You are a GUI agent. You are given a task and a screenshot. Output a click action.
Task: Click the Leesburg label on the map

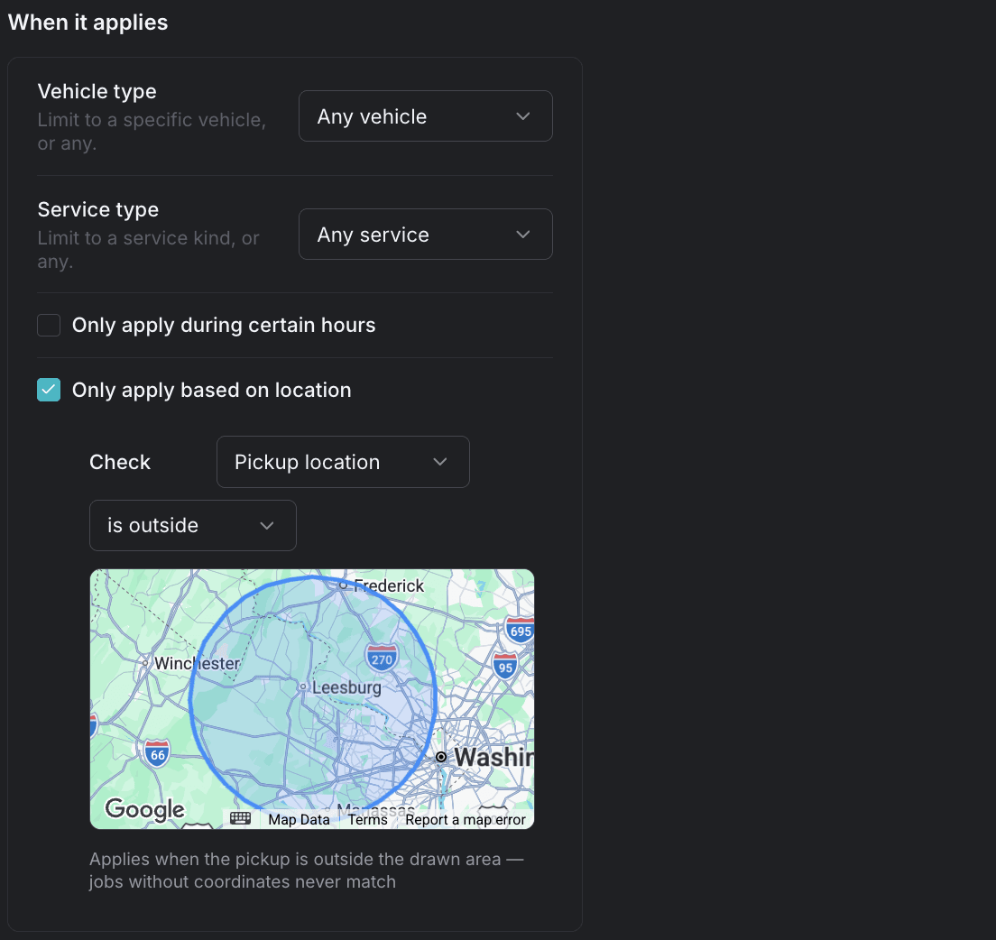[346, 687]
